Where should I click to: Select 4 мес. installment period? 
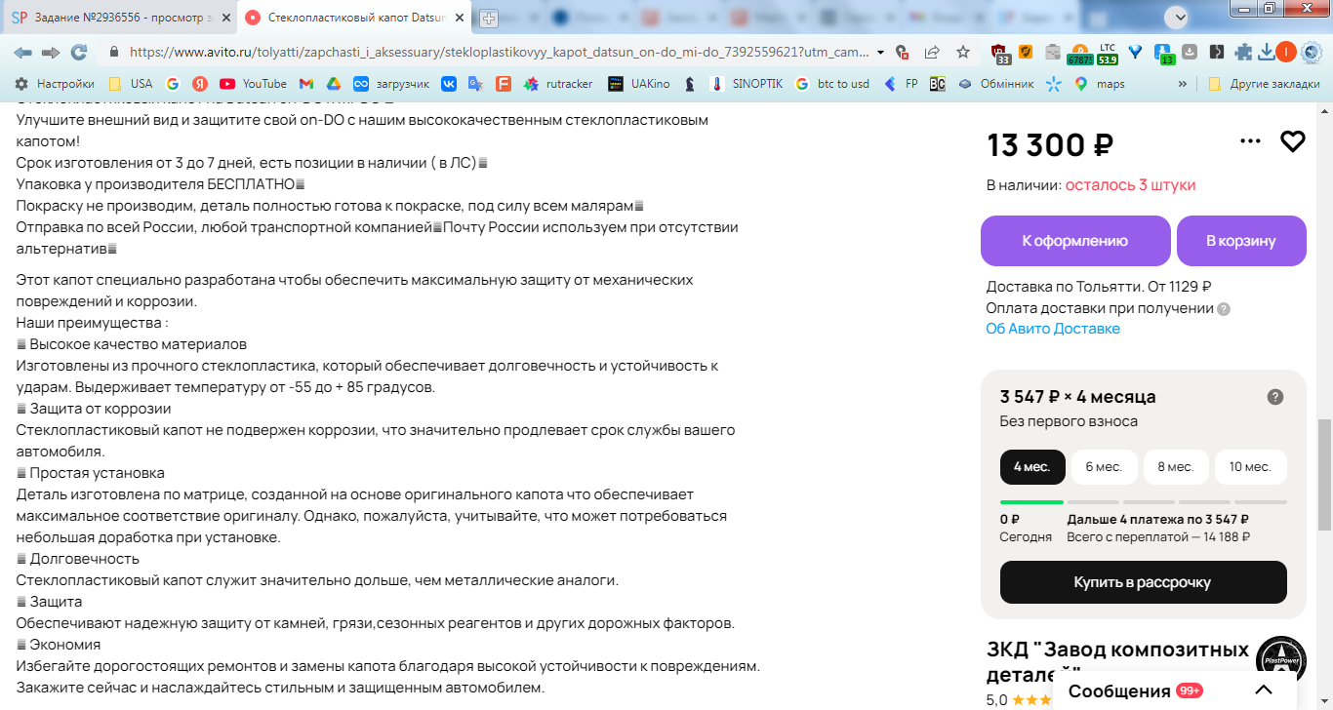(1032, 467)
